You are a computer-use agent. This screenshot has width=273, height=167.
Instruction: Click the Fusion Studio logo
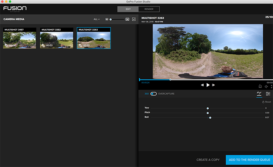(x=15, y=9)
